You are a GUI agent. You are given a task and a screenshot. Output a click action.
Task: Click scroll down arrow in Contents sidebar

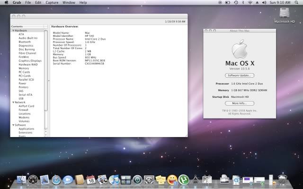pos(46,135)
